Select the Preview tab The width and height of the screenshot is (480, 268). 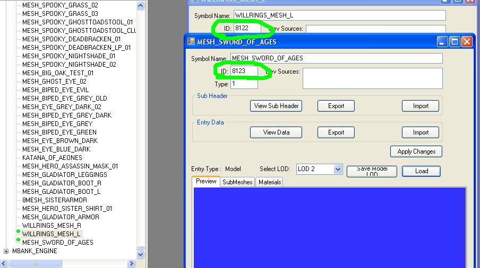click(206, 182)
